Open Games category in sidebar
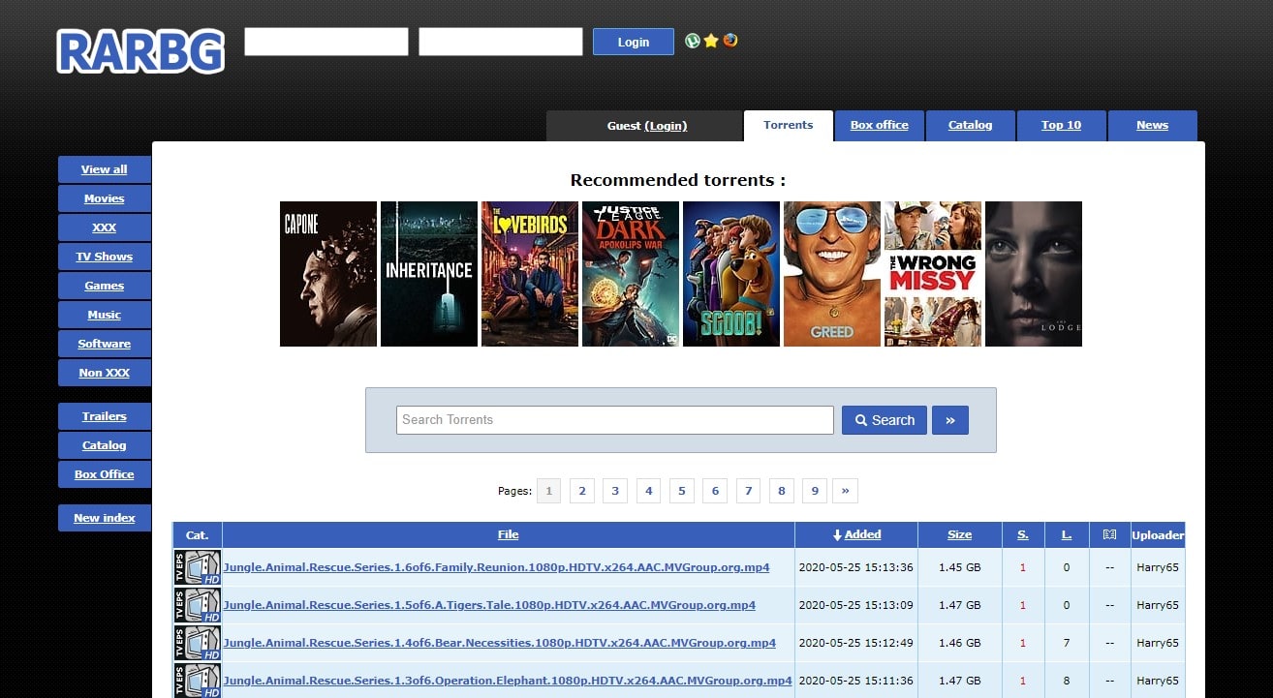 [105, 286]
